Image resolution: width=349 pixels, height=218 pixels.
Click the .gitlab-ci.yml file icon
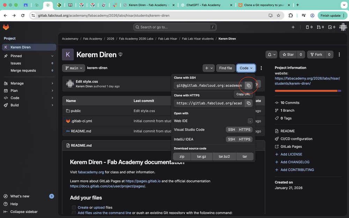click(x=68, y=121)
